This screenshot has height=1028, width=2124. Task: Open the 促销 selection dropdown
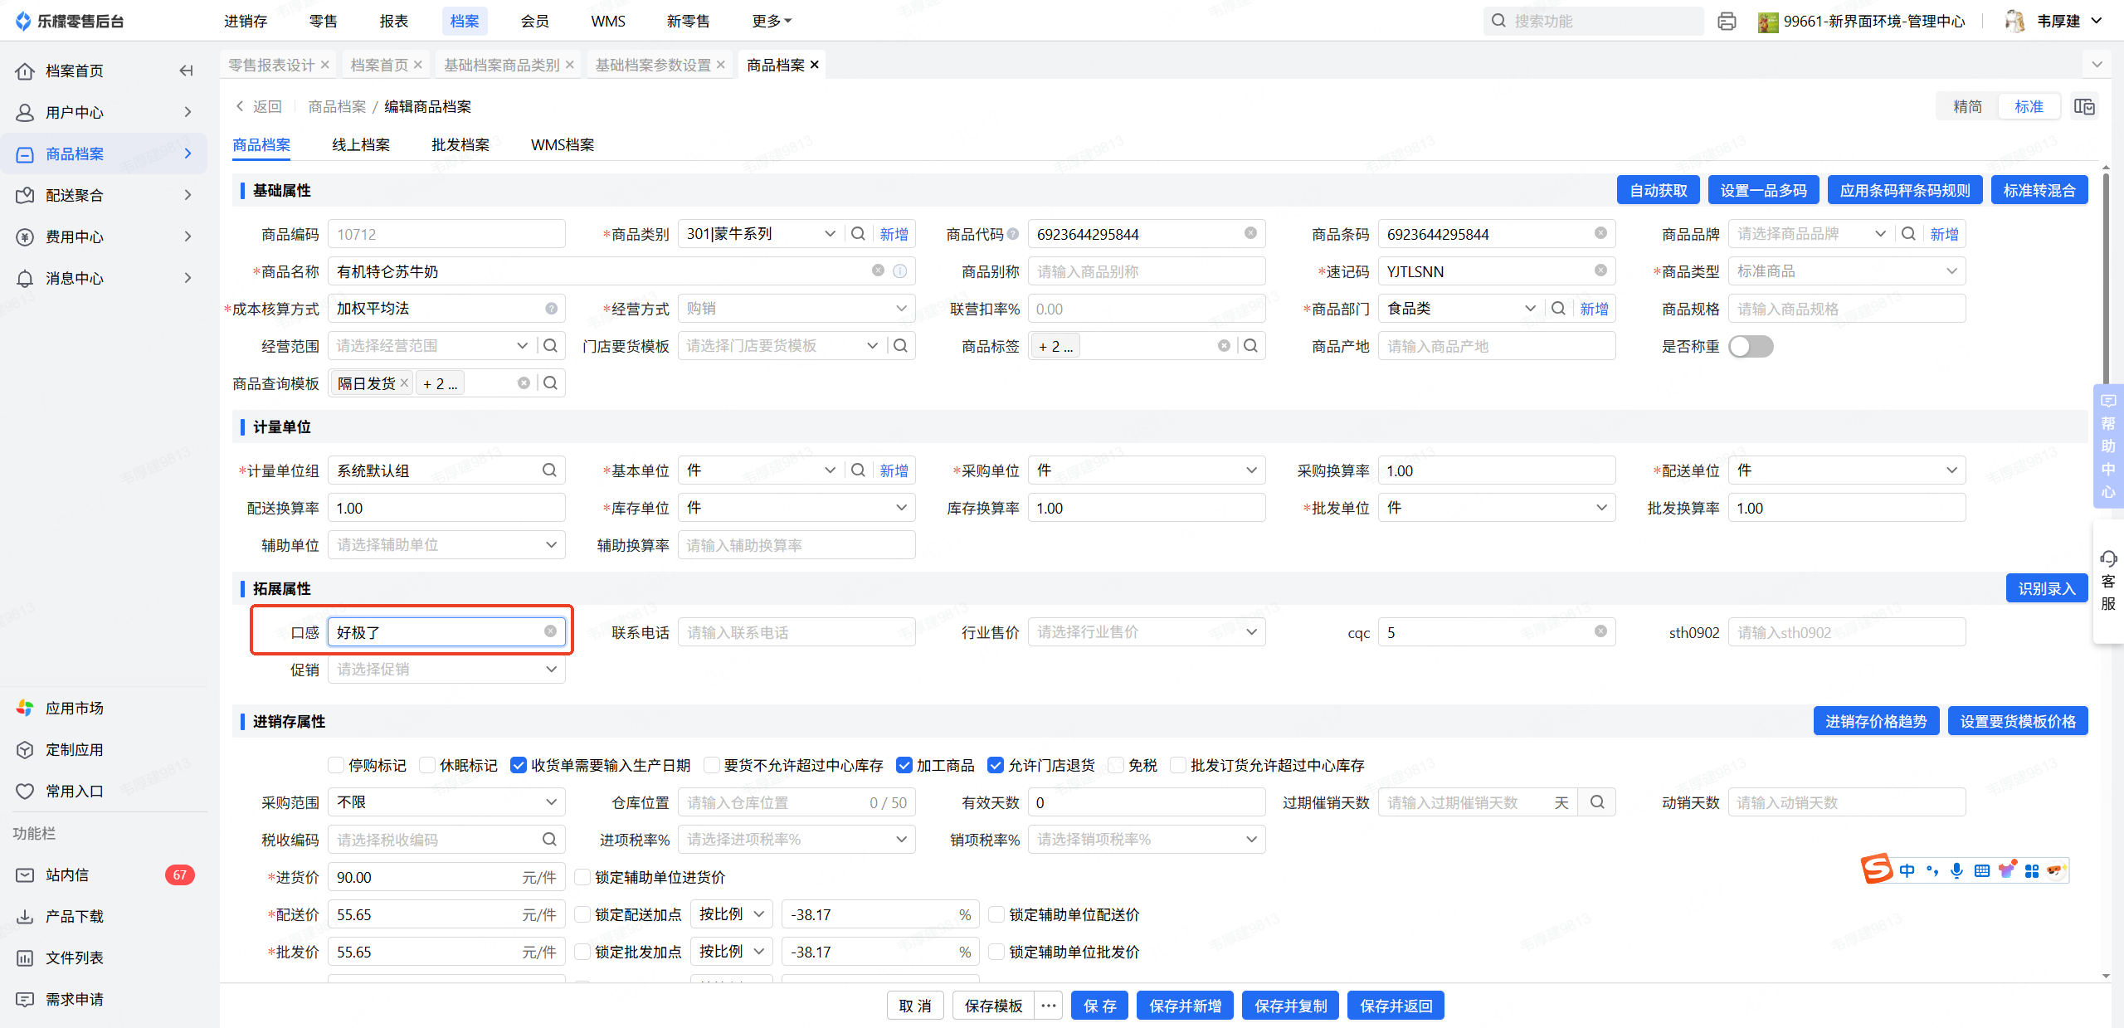[x=446, y=670]
